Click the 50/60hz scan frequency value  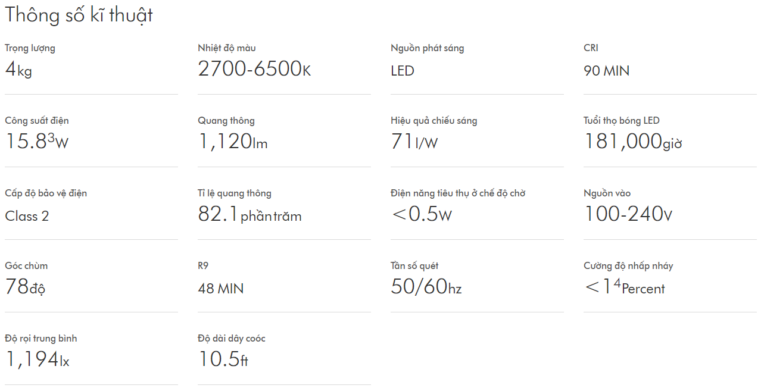[426, 287]
